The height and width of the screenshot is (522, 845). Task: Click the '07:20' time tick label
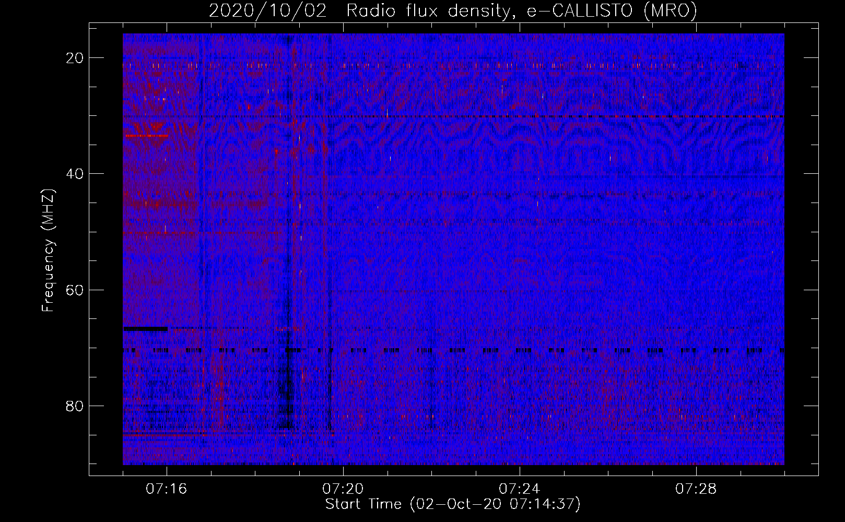[343, 489]
